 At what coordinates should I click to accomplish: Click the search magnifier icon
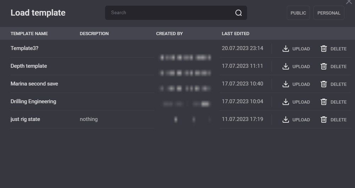click(239, 13)
